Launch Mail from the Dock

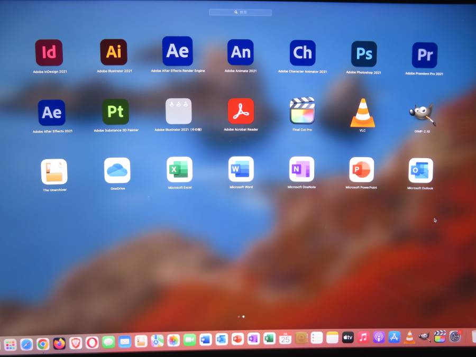[125, 342]
